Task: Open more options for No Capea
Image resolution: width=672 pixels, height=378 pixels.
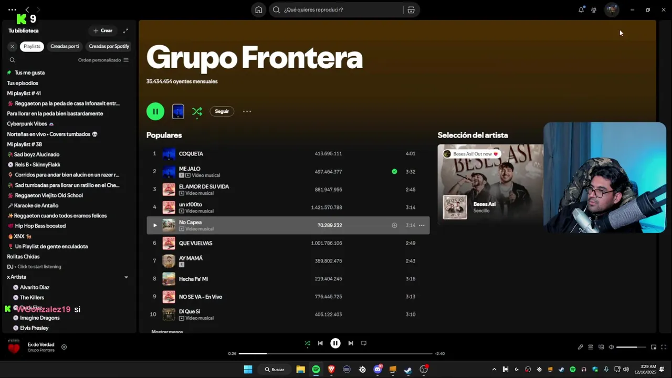Action: point(422,225)
